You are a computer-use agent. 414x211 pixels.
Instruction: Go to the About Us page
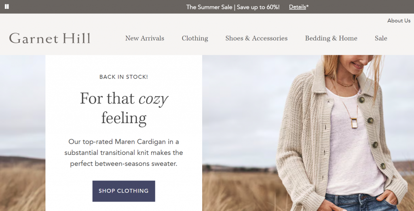[x=399, y=21]
